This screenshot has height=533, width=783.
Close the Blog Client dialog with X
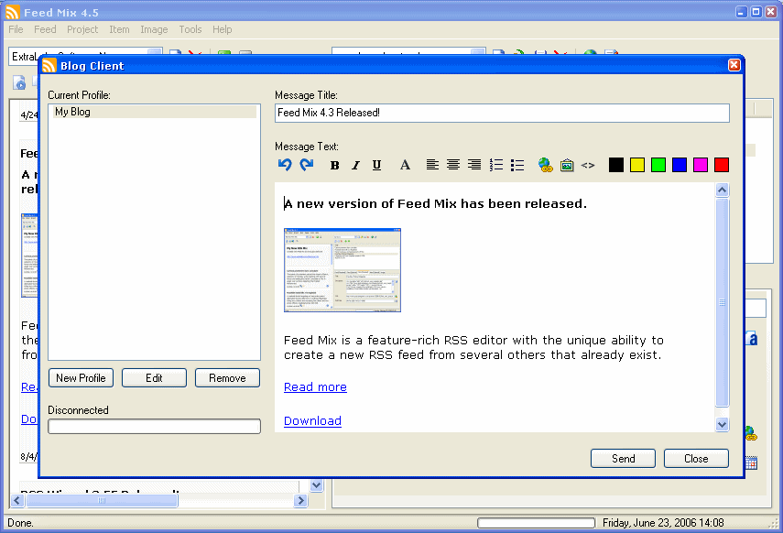point(734,65)
